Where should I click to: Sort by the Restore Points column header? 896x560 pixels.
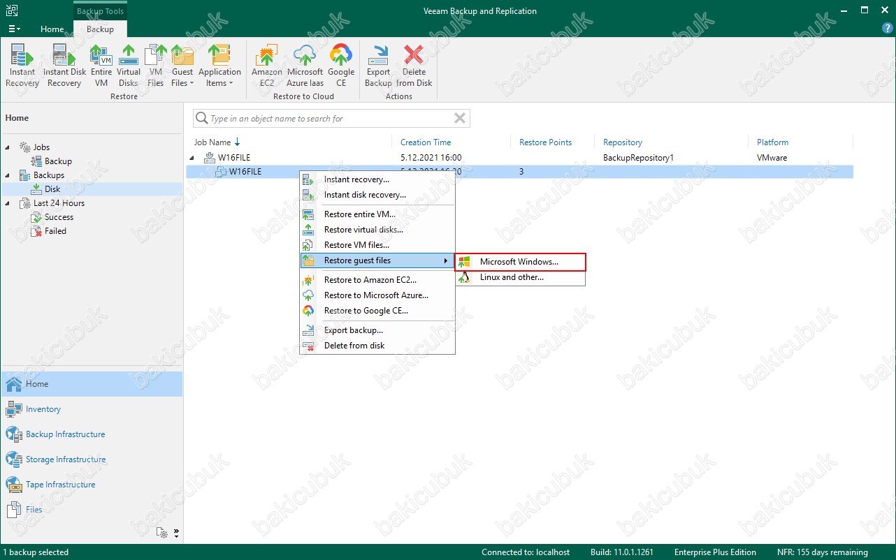tap(545, 142)
